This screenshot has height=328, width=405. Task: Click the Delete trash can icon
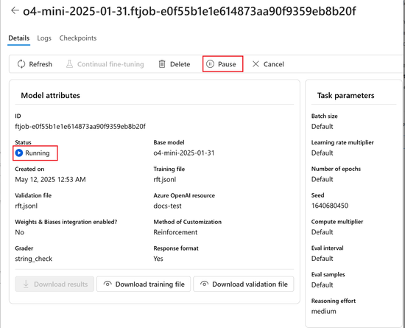[x=162, y=64]
